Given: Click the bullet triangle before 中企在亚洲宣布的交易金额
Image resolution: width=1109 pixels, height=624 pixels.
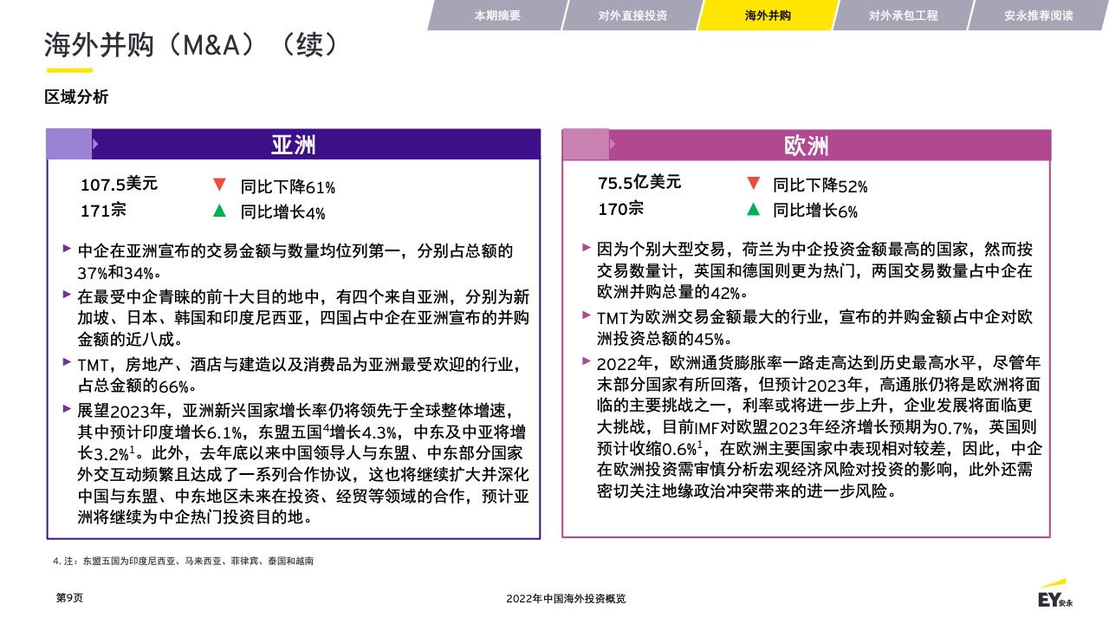Looking at the screenshot, I should pyautogui.click(x=67, y=250).
